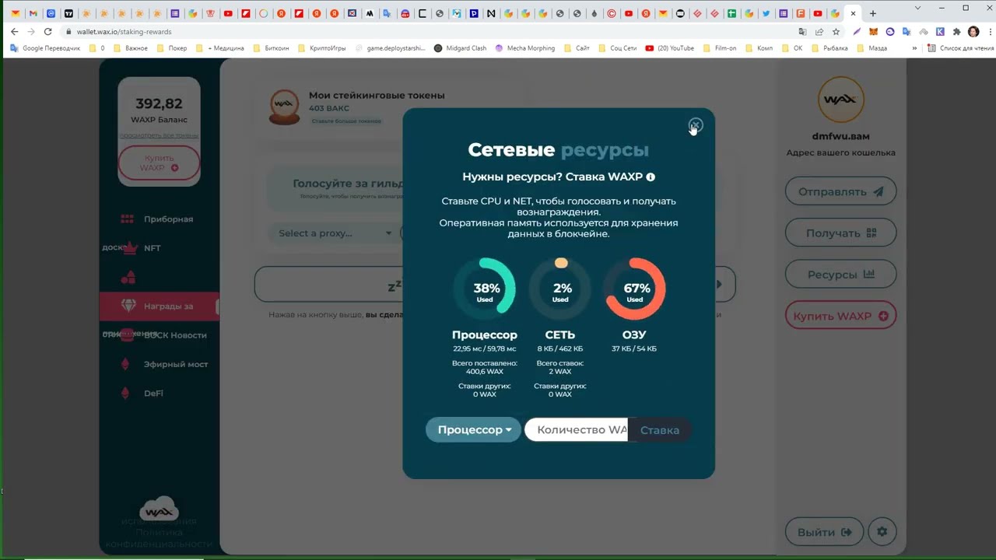Open the КриптоИгры bookmarks folder
The width and height of the screenshot is (996, 560).
pyautogui.click(x=321, y=48)
